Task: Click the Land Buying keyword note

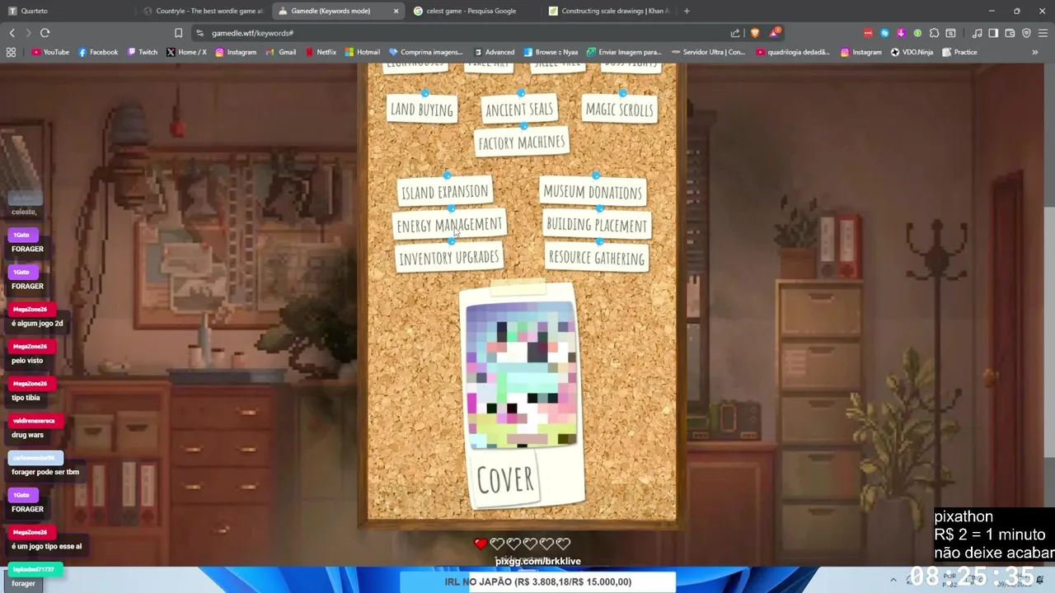Action: tap(422, 110)
